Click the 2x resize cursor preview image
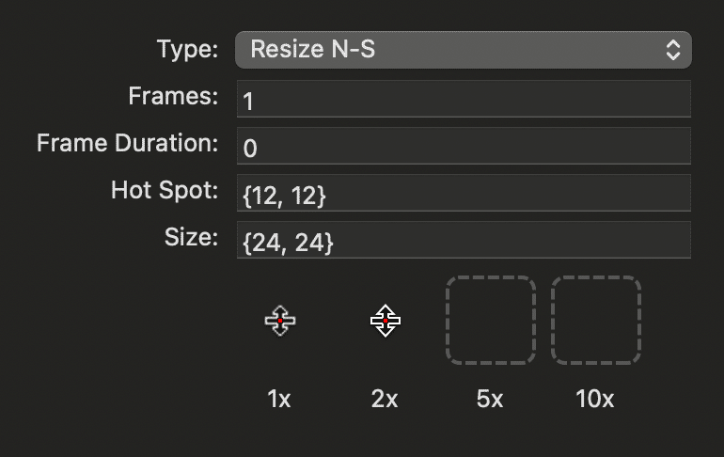 click(x=386, y=321)
